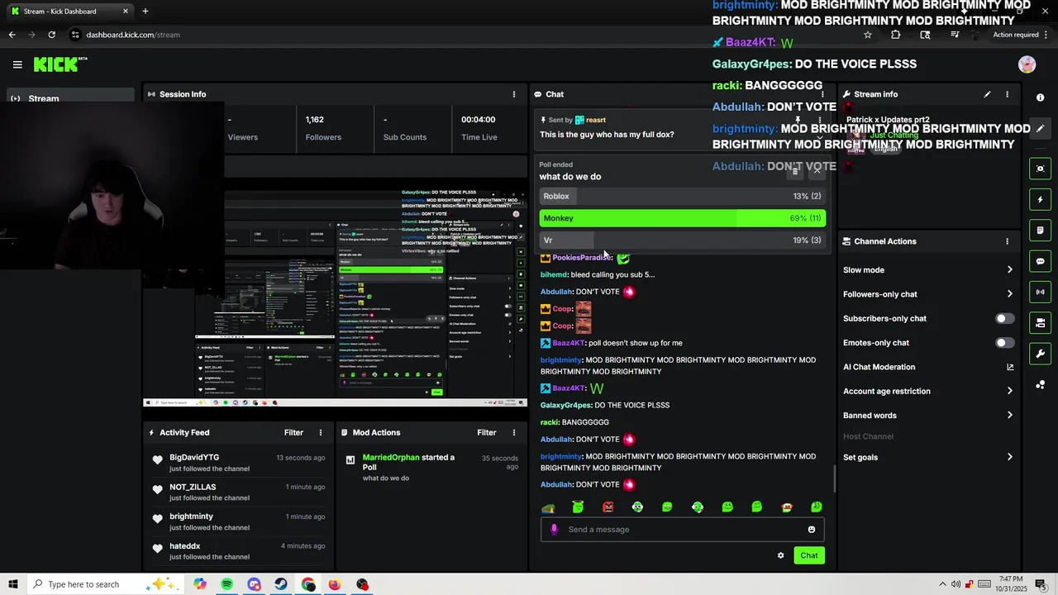Open Chat panel three-dot menu
Viewport: 1058px width, 595px height.
point(822,94)
